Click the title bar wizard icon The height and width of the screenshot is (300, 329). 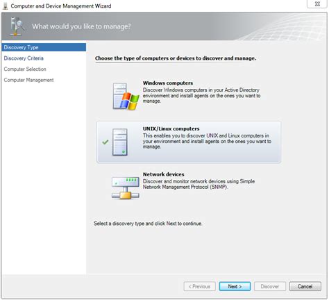tap(5, 6)
